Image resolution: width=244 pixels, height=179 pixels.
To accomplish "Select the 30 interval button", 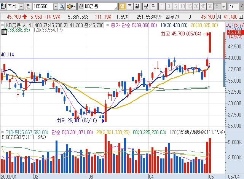I will point(196,6).
